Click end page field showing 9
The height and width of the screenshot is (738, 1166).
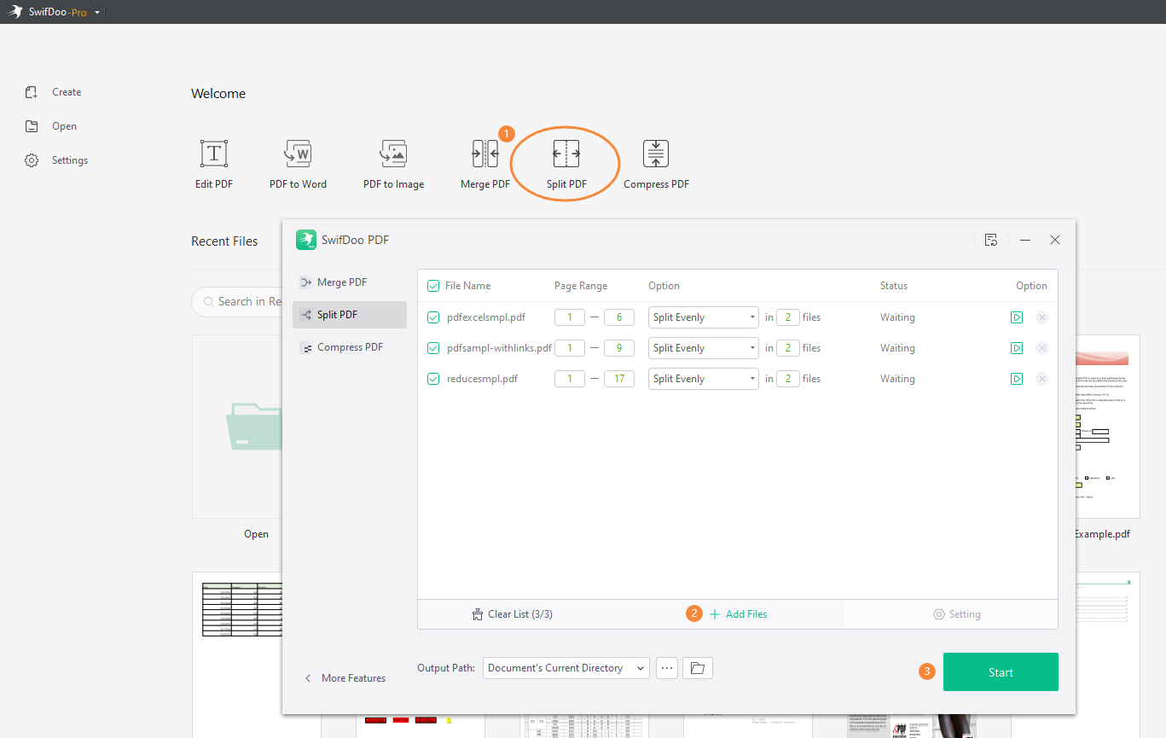pos(619,348)
